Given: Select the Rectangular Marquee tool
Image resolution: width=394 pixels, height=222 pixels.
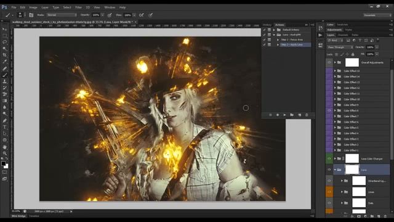Looking at the screenshot, I should point(4,36).
